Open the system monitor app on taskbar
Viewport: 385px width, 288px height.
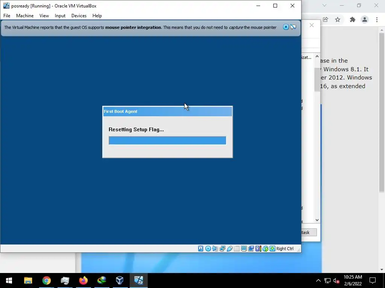click(65, 280)
